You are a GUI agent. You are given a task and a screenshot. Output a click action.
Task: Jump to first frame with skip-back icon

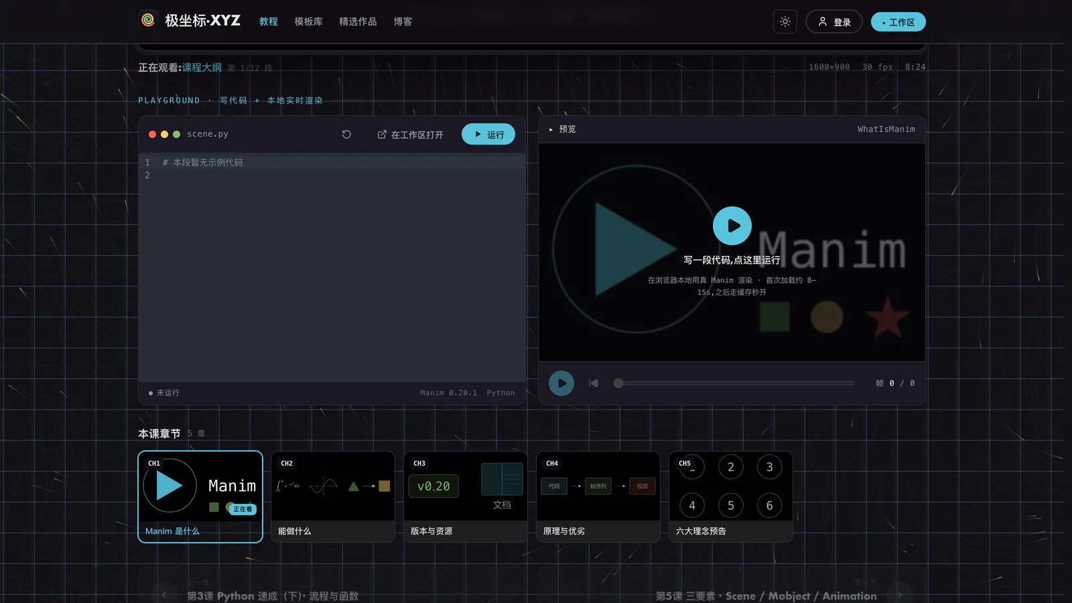click(x=594, y=383)
